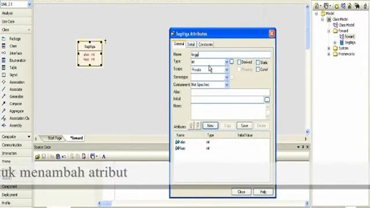
Task: Enable the Static checkbox
Action: click(258, 62)
